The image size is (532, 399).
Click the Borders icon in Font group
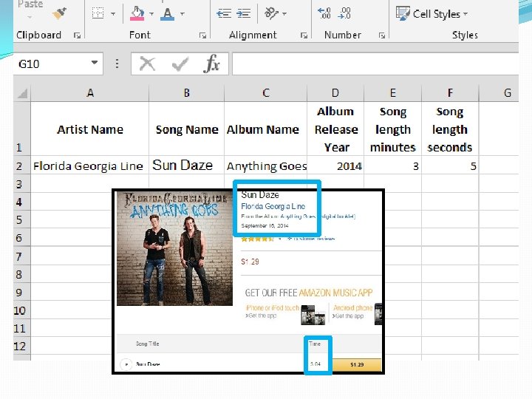98,13
